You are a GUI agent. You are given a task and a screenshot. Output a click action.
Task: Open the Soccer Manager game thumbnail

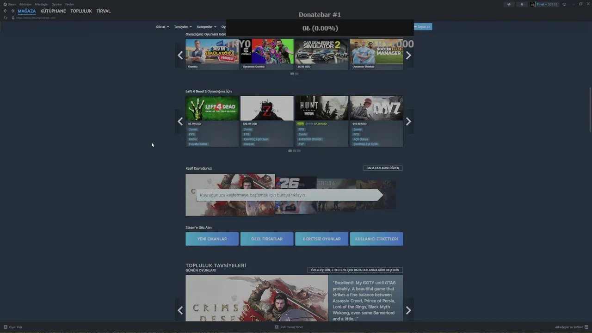(x=376, y=51)
